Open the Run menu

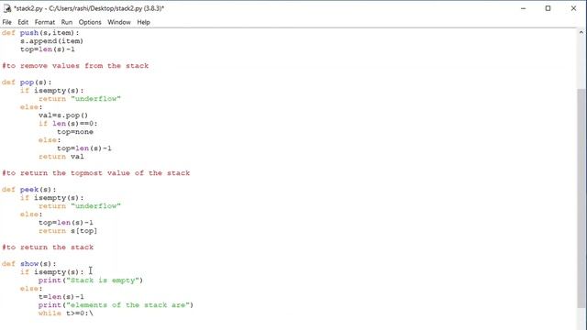point(67,22)
